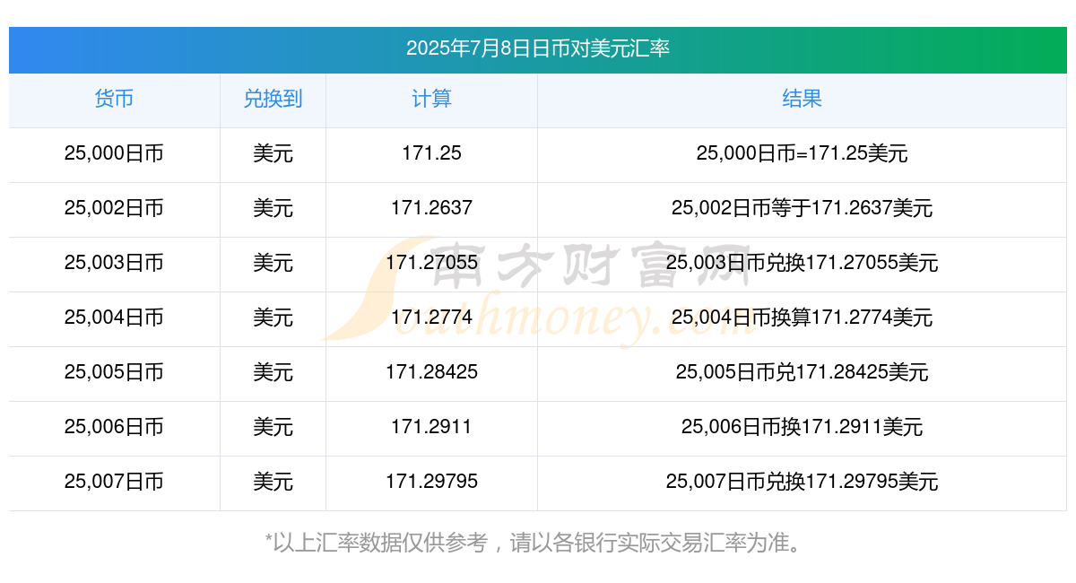Click the 结果 column header
Viewport: 1076px width, 583px height.
(x=802, y=99)
